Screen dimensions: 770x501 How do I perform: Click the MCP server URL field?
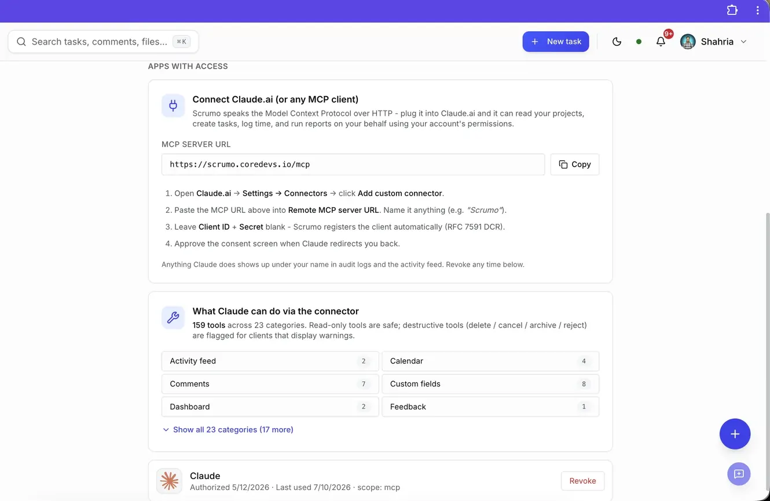tap(353, 164)
